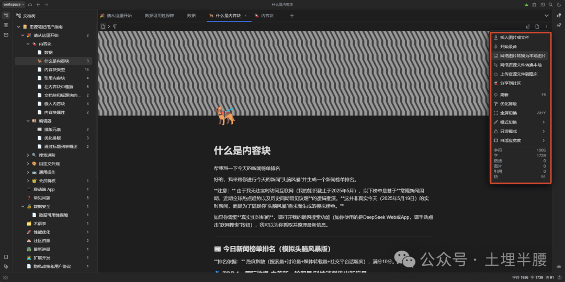Click 刷新 in the menu
The width and height of the screenshot is (565, 282).
tap(521, 95)
